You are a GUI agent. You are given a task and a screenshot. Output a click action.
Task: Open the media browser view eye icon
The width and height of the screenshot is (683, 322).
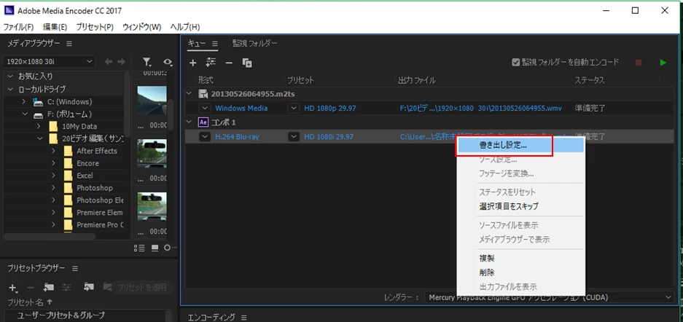click(x=168, y=62)
